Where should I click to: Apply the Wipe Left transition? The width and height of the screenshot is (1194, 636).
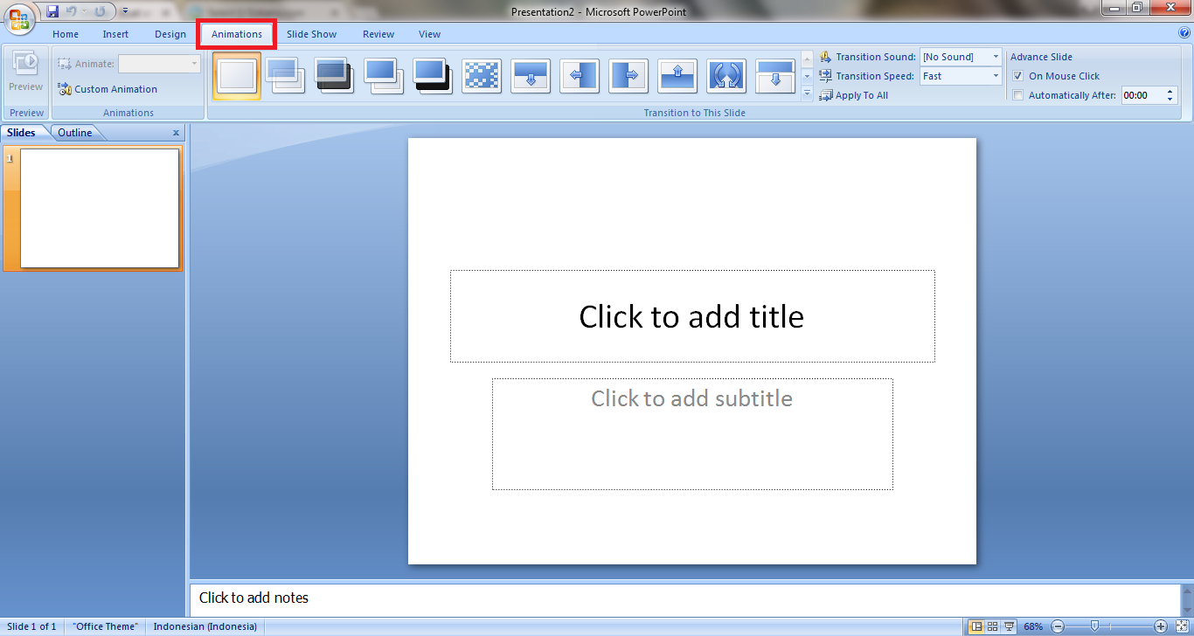(x=580, y=76)
